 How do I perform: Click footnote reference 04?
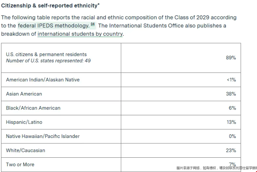coord(92,25)
